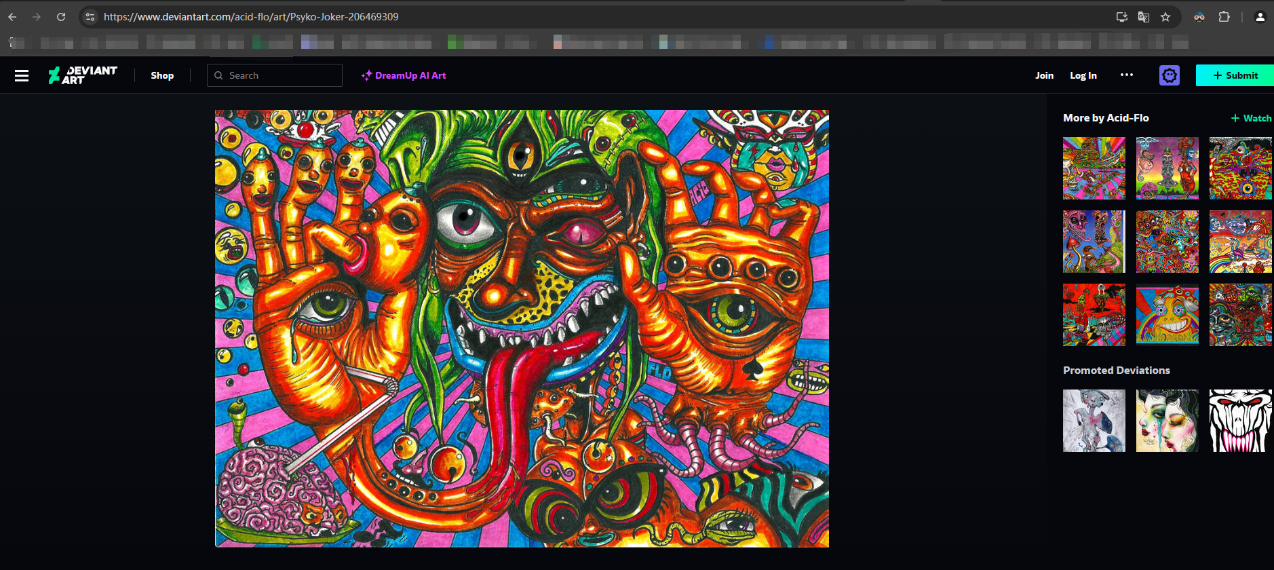
Task: Open the browser profile avatar menu
Action: pos(1260,17)
